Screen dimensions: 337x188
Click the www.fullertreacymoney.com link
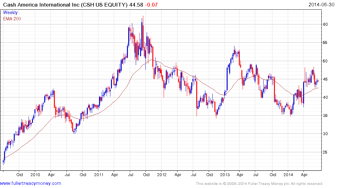coord(30,183)
